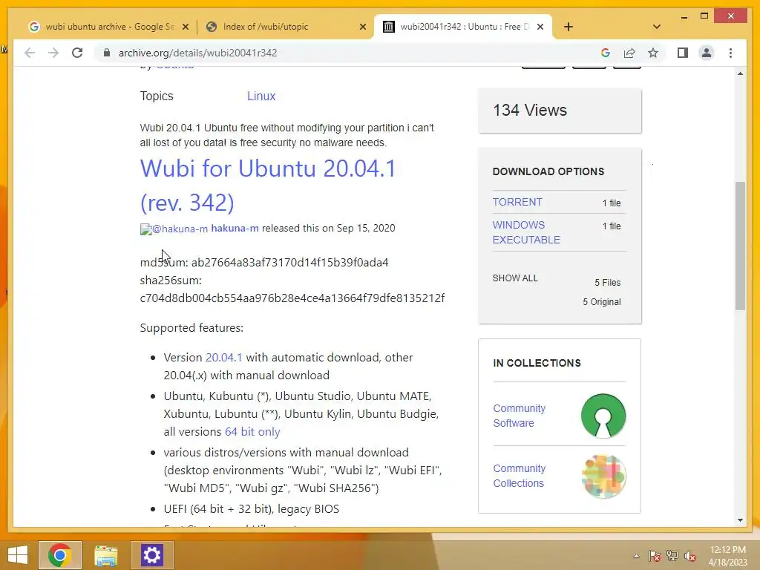Click the scrollbar up arrow
Image resolution: width=760 pixels, height=570 pixels.
(740, 73)
